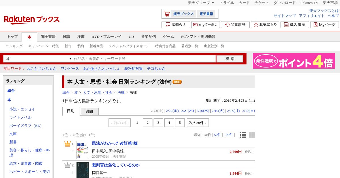Open sidebar 総合 ranking link
The width and height of the screenshot is (340, 178).
[11, 91]
